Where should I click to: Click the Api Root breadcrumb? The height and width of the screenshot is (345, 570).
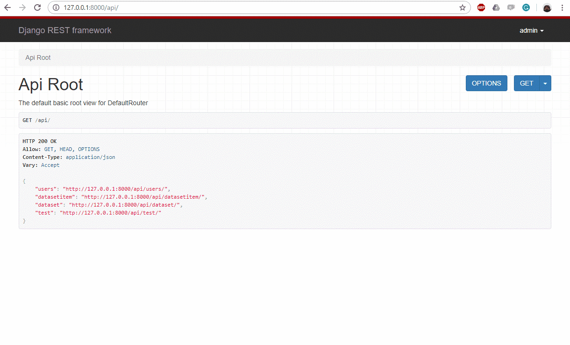[x=38, y=57]
